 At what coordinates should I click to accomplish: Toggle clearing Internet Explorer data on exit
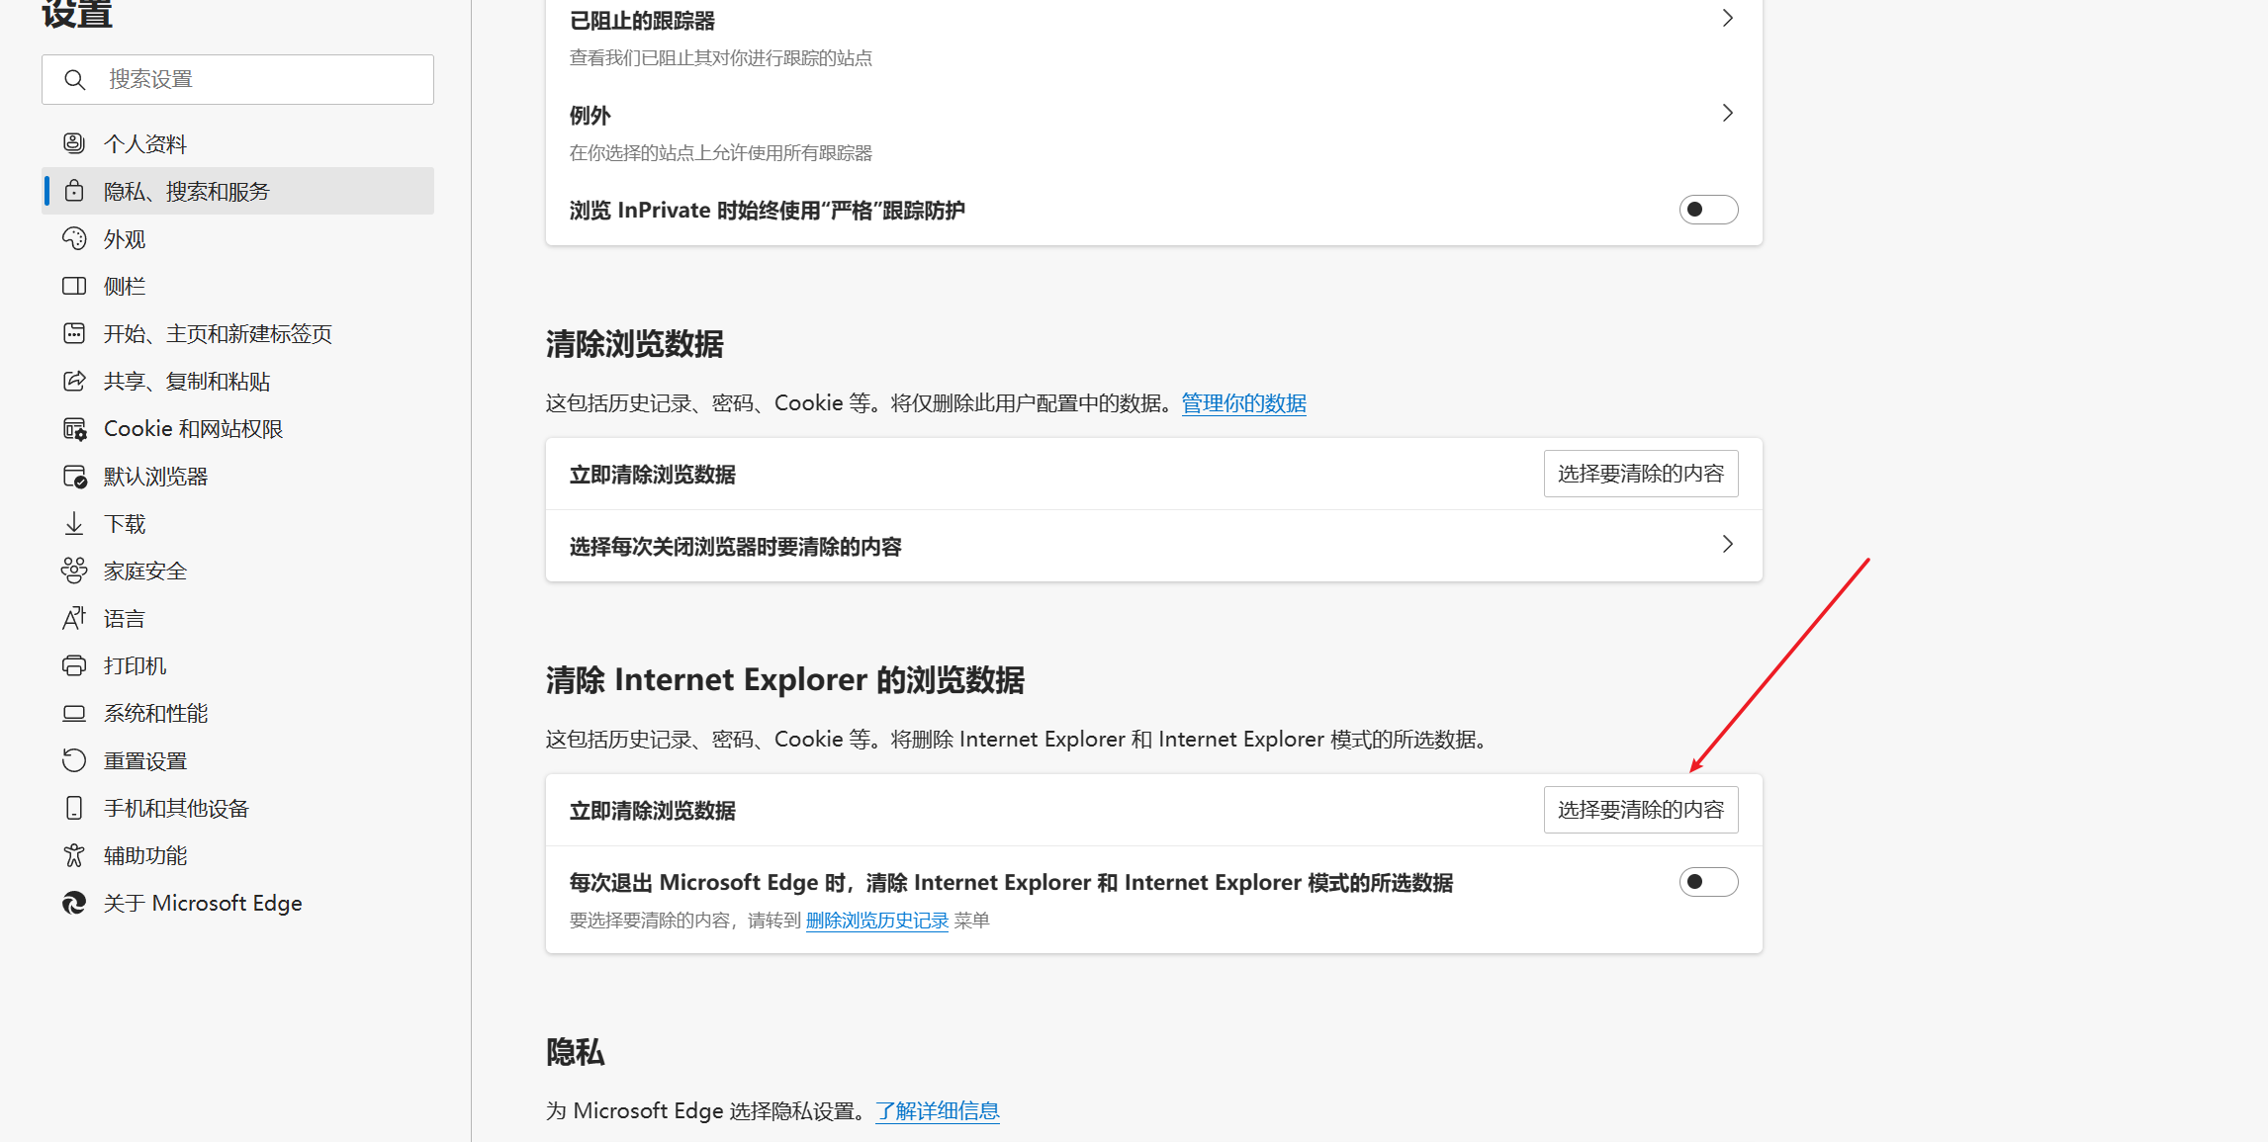pyautogui.click(x=1708, y=882)
